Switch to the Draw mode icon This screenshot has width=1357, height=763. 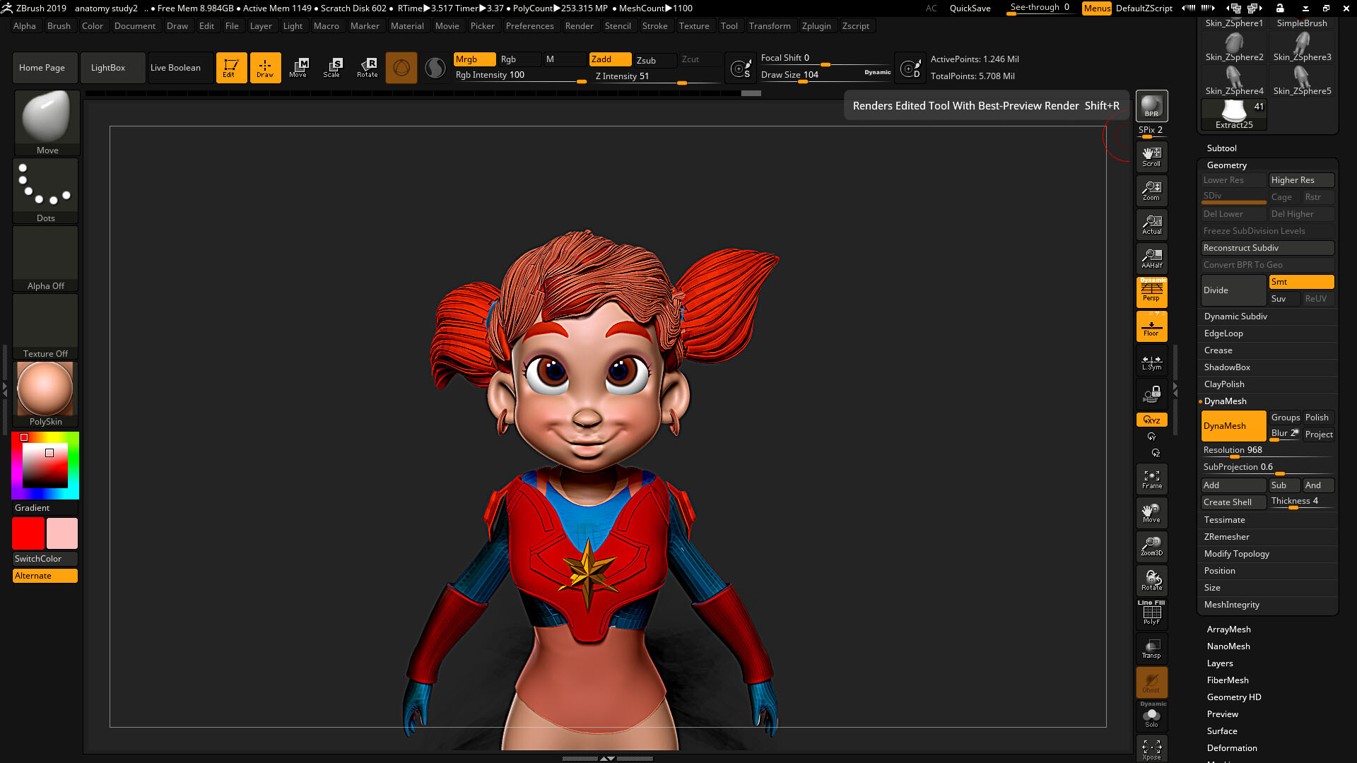pyautogui.click(x=265, y=67)
